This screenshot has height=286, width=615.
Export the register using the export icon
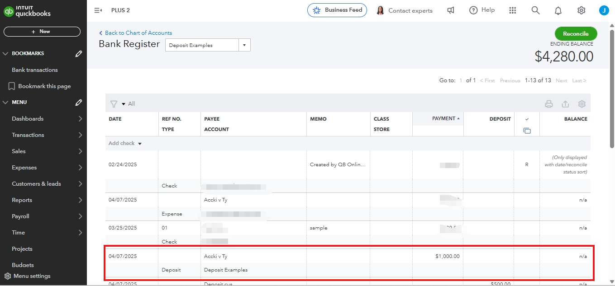[x=565, y=104]
